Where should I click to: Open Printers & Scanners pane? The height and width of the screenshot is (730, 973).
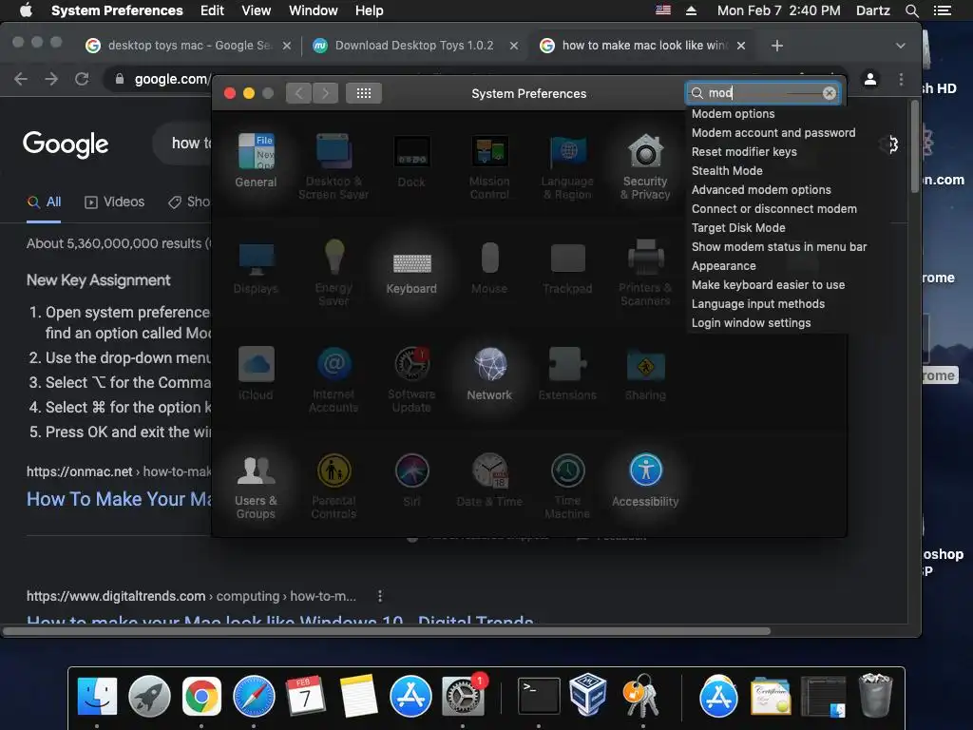tap(645, 273)
